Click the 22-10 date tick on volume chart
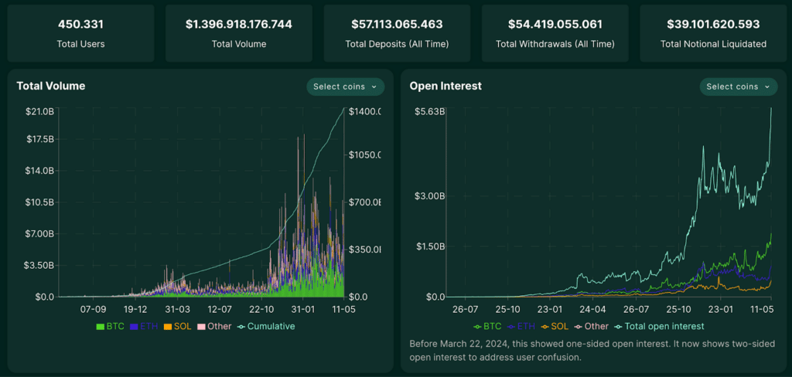 [261, 309]
